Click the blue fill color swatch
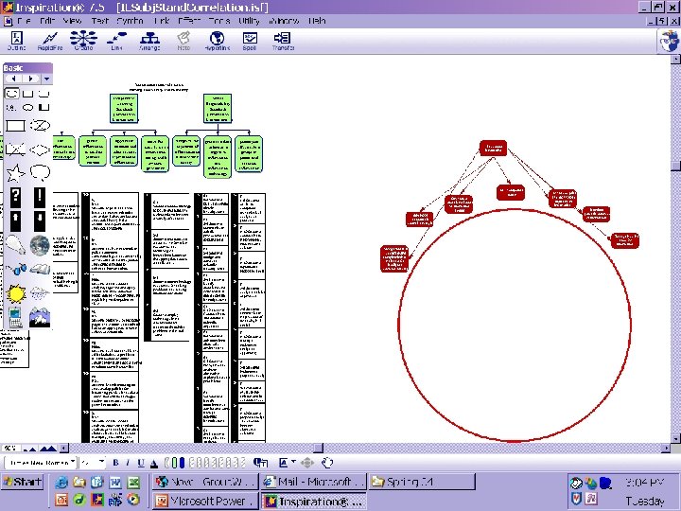Viewport: 681px width, 511px height. click(x=182, y=463)
